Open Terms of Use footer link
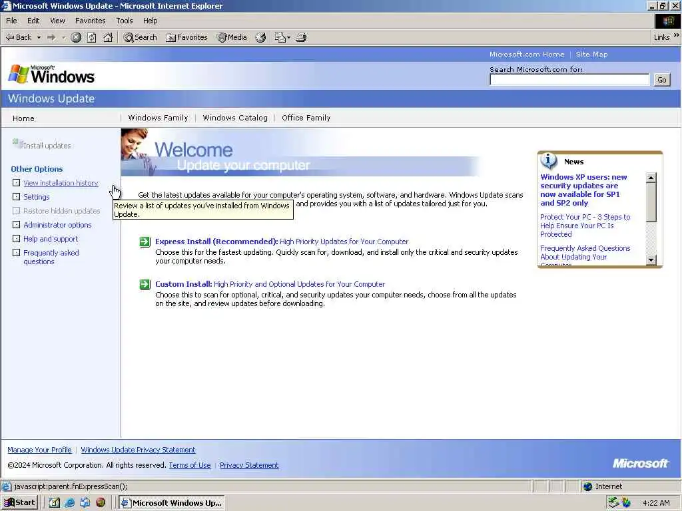682x511 pixels. click(x=190, y=465)
